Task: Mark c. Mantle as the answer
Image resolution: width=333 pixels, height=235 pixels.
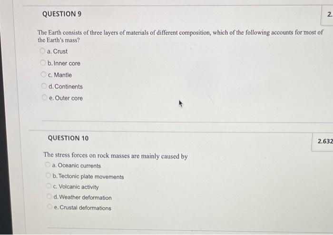Action: 43,74
